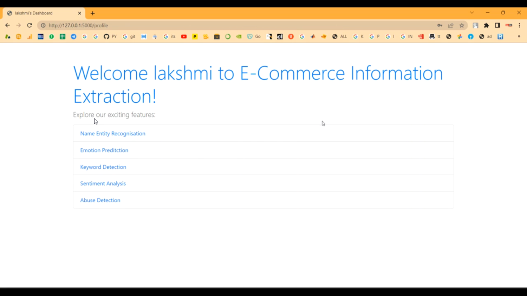The width and height of the screenshot is (527, 296).
Task: Toggle the browser side panel
Action: click(497, 25)
